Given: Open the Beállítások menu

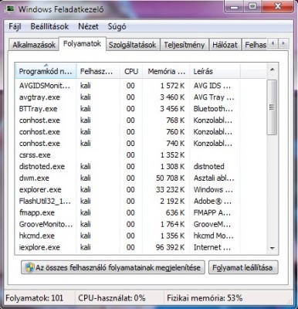Looking at the screenshot, I should click(49, 26).
